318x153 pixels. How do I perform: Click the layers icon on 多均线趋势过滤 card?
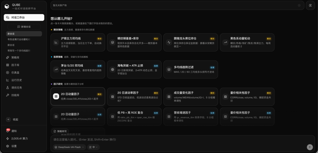coord(169,69)
